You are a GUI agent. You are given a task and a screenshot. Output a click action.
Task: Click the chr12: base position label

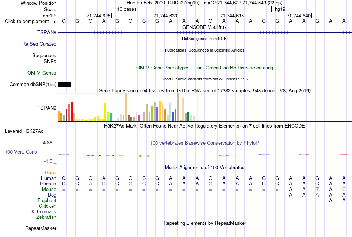(x=49, y=16)
